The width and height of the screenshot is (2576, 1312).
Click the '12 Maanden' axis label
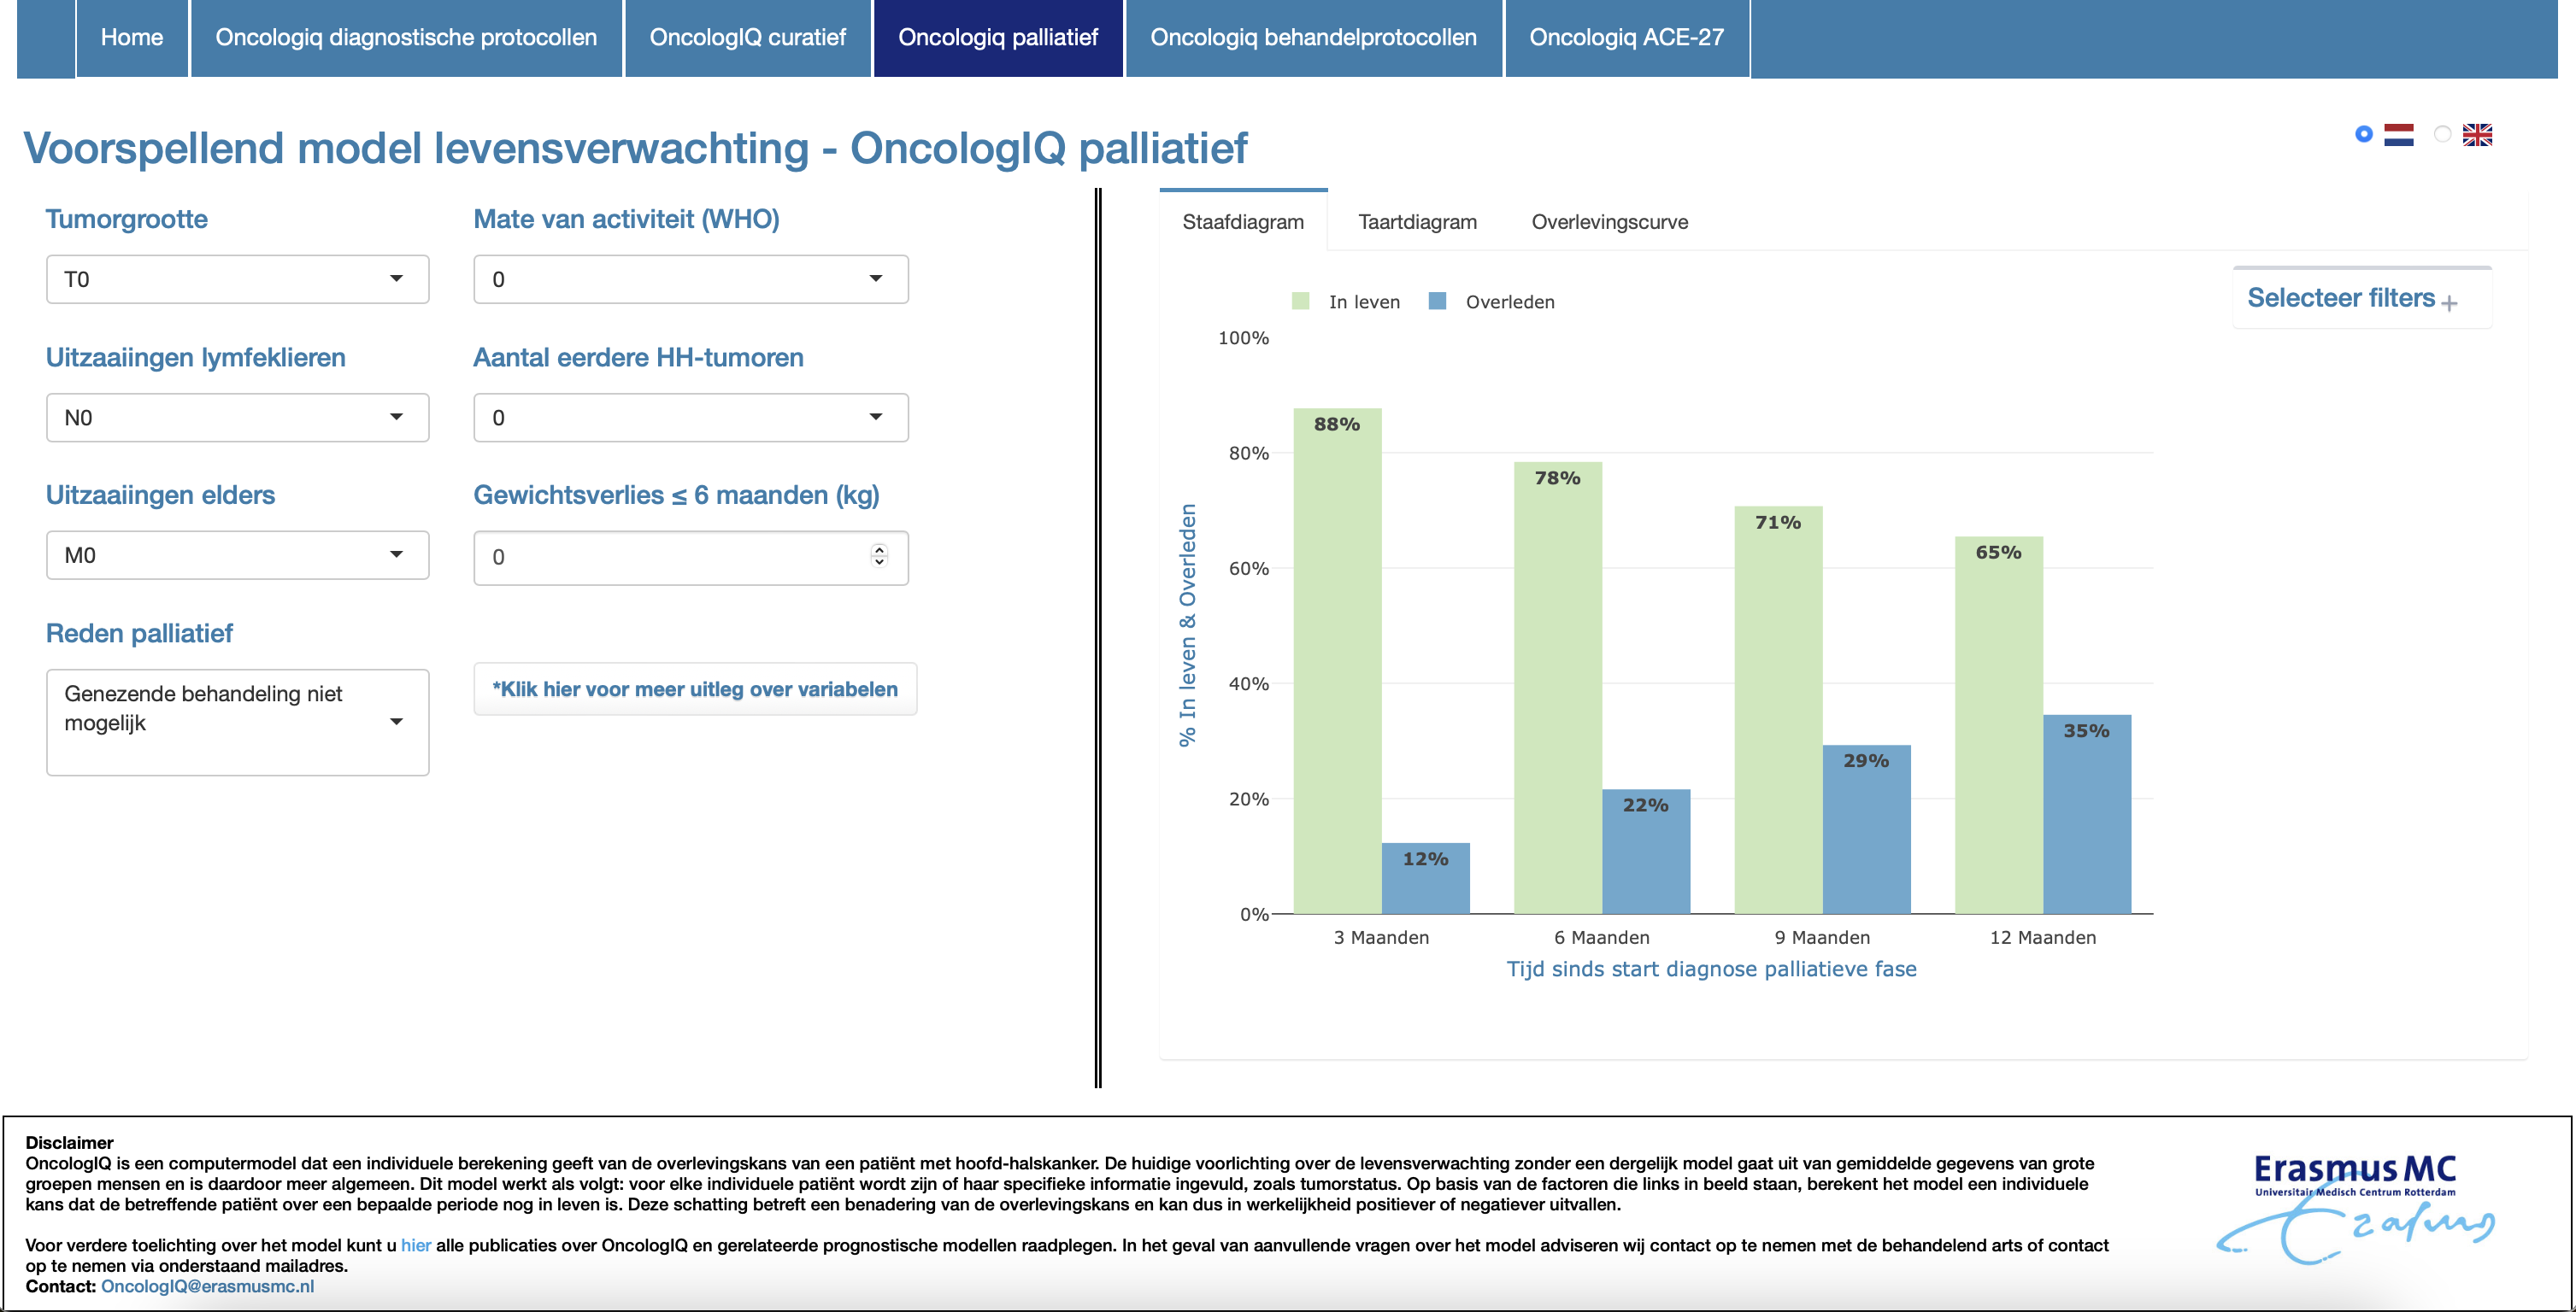2043,937
